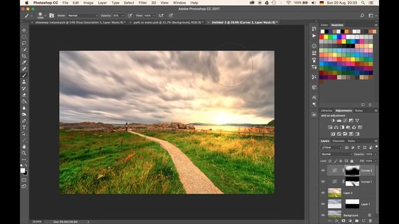This screenshot has width=399, height=224.
Task: Select the Move tool
Action: tap(24, 30)
